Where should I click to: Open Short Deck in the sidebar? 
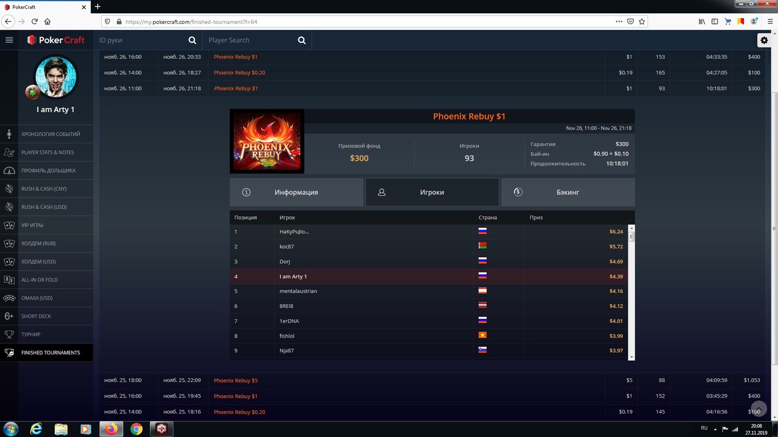click(x=36, y=316)
